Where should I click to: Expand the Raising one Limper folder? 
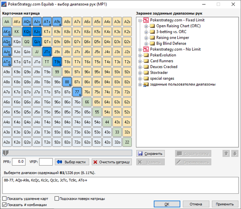point(146,38)
